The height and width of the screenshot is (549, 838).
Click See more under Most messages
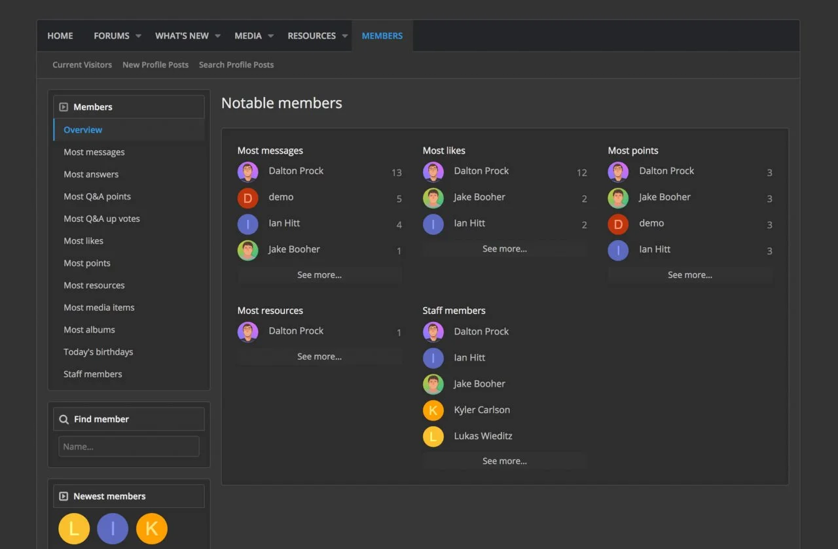(x=319, y=275)
